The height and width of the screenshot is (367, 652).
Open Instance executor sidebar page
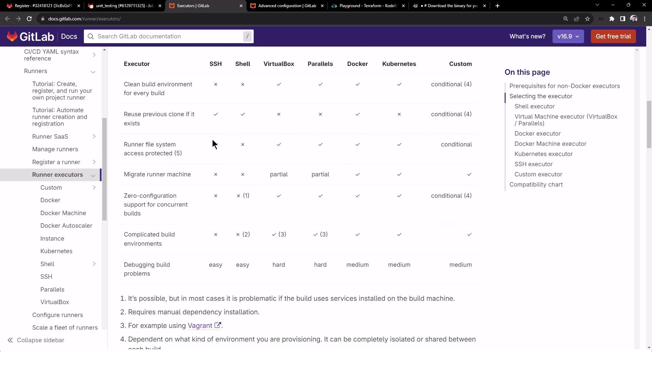click(x=52, y=239)
